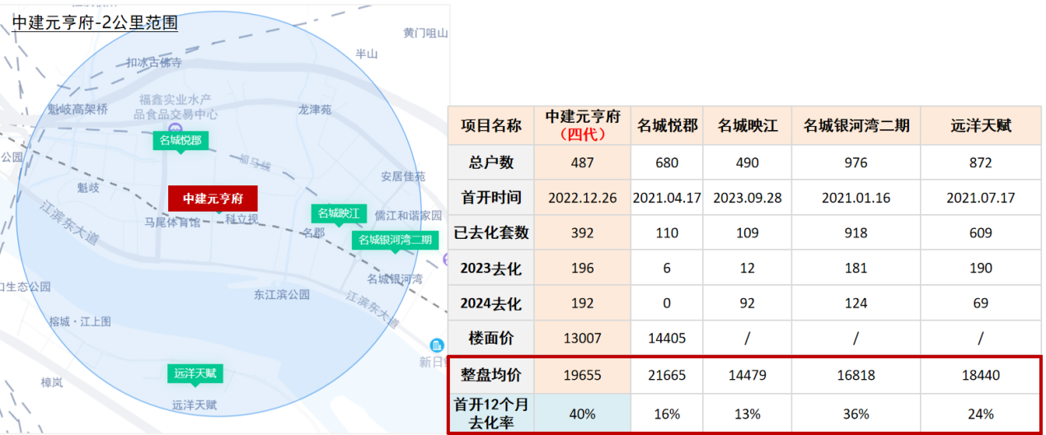Select the 首开时间 cell showing 2022.12.26
Screen dimensions: 1046x435
582,198
